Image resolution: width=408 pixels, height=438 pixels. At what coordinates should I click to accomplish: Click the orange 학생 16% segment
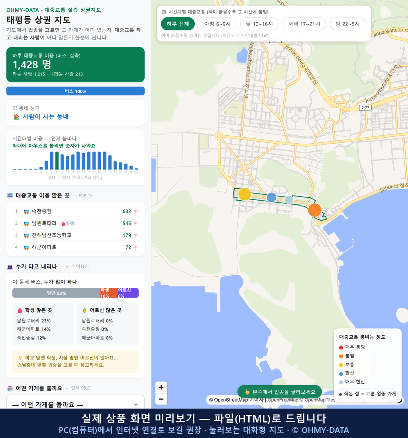tap(109, 293)
